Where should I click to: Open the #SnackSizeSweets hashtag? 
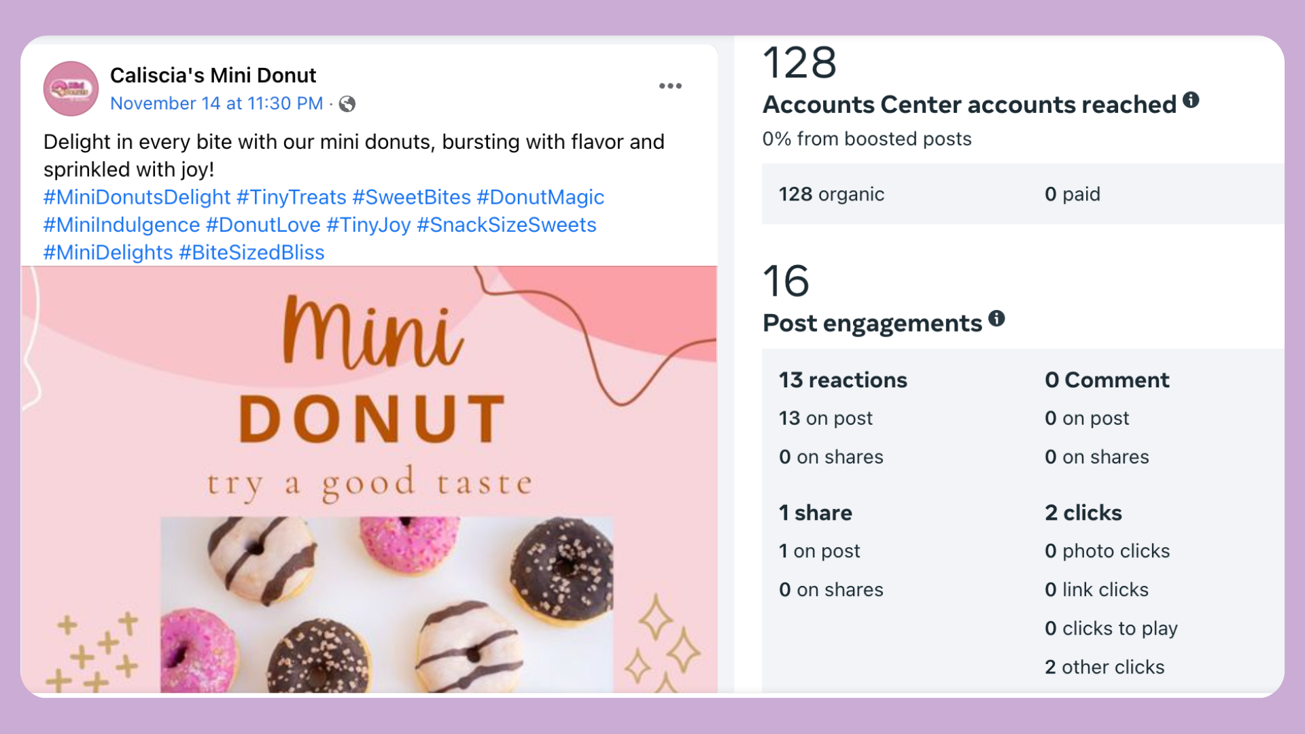(x=506, y=225)
